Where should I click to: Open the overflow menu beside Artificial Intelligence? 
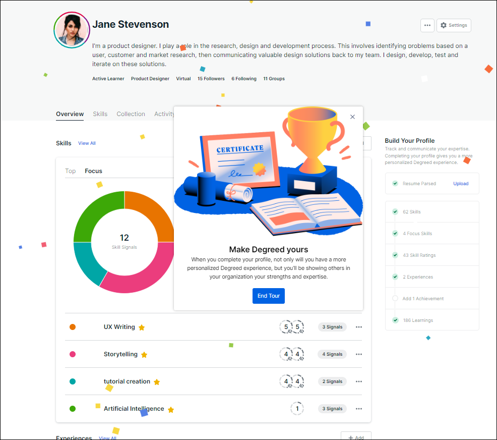[x=358, y=409]
